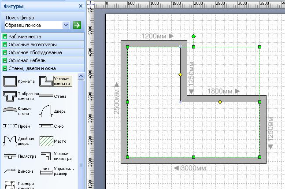Screen dimensions: 285x189
Task: Click the 1250мм label beside the inner vertical wall
Action: (191, 74)
